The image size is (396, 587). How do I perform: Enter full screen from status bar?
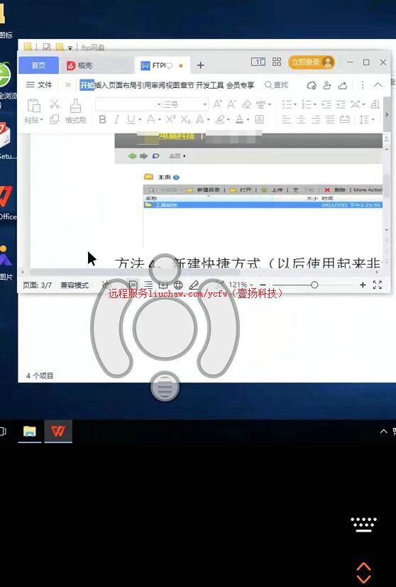(x=378, y=285)
